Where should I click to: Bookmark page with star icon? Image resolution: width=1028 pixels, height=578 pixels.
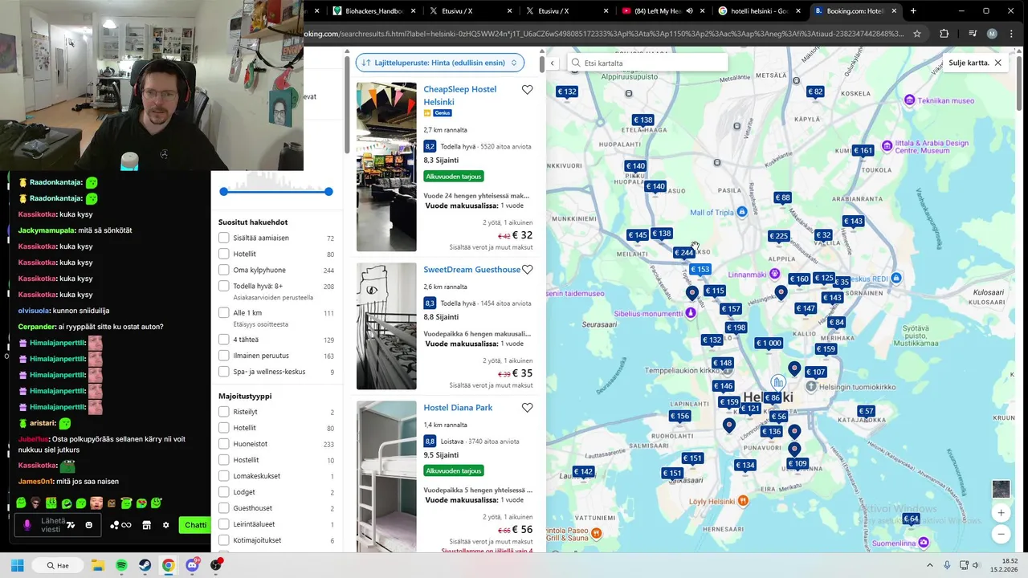pos(917,34)
